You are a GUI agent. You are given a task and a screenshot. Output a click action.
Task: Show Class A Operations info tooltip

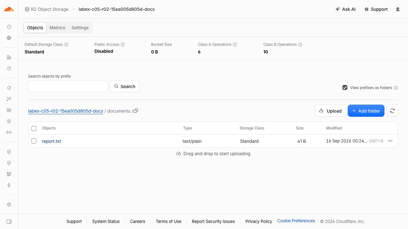[x=235, y=45]
